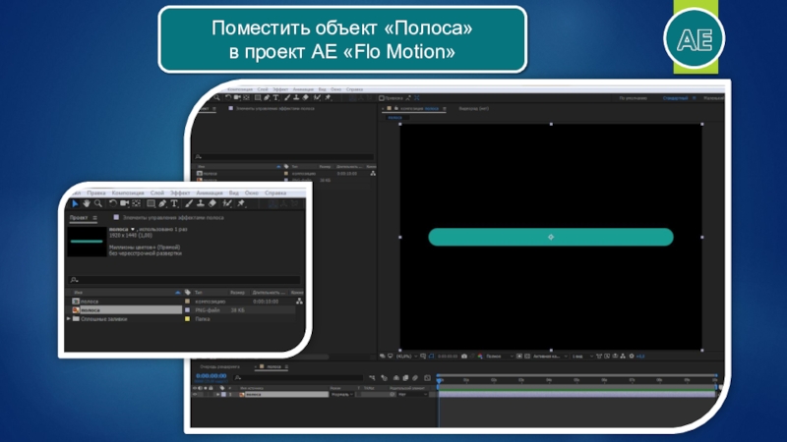Twirl open полоса layer in timeline

pyautogui.click(x=217, y=395)
